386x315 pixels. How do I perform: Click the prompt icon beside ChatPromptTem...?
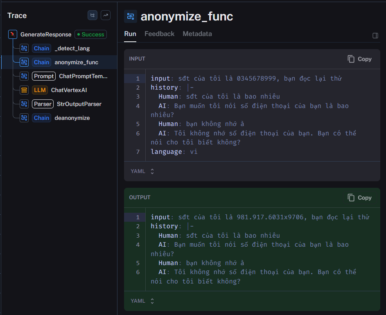pos(24,76)
